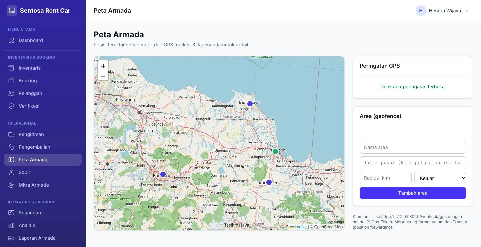
Task: Zoom out the map with minus button
Action: (x=103, y=76)
